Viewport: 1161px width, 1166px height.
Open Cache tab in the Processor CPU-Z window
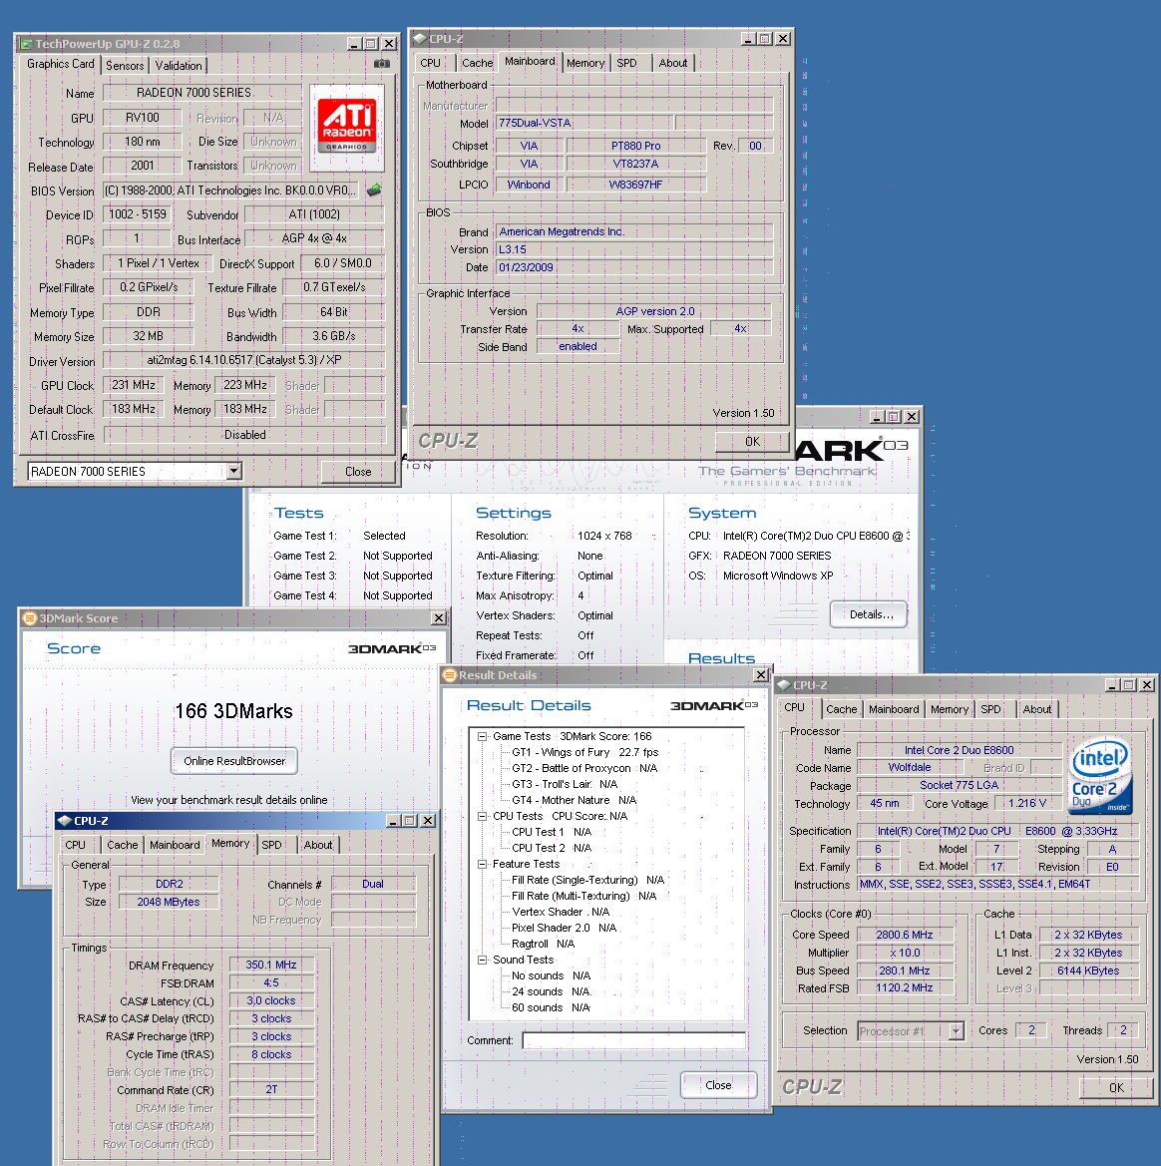coord(841,709)
